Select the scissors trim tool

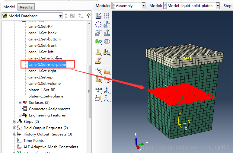(x=107, y=79)
